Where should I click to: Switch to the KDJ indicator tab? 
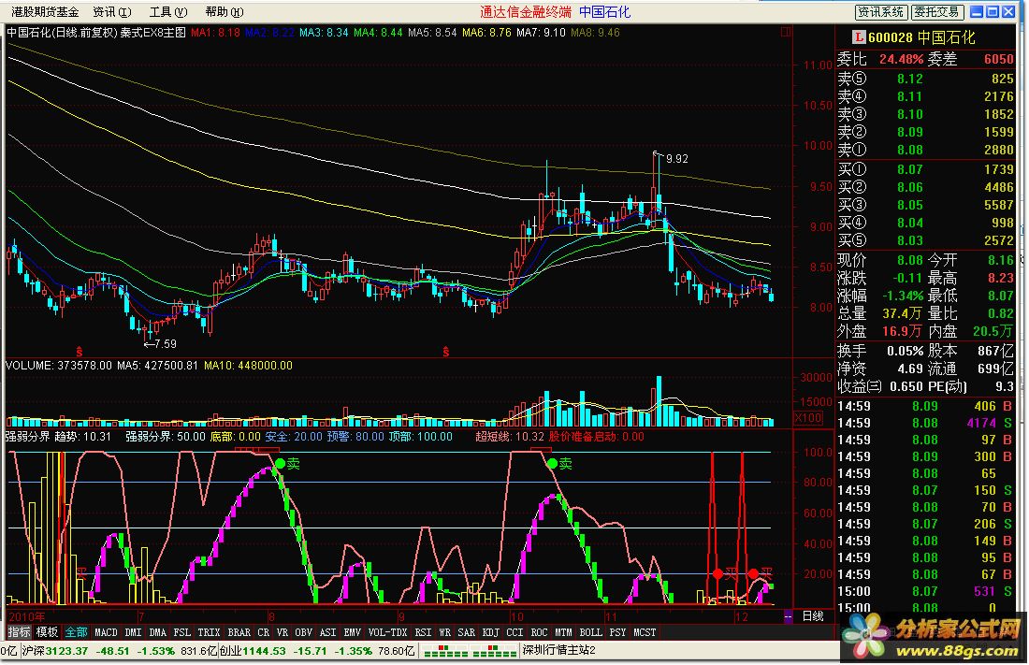point(491,632)
